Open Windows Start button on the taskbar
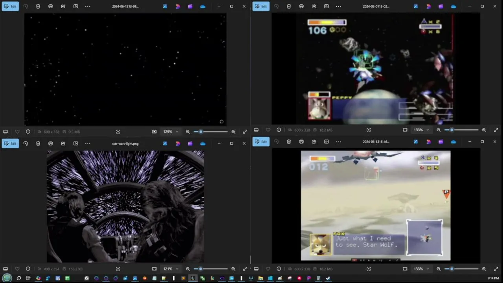 point(7,278)
